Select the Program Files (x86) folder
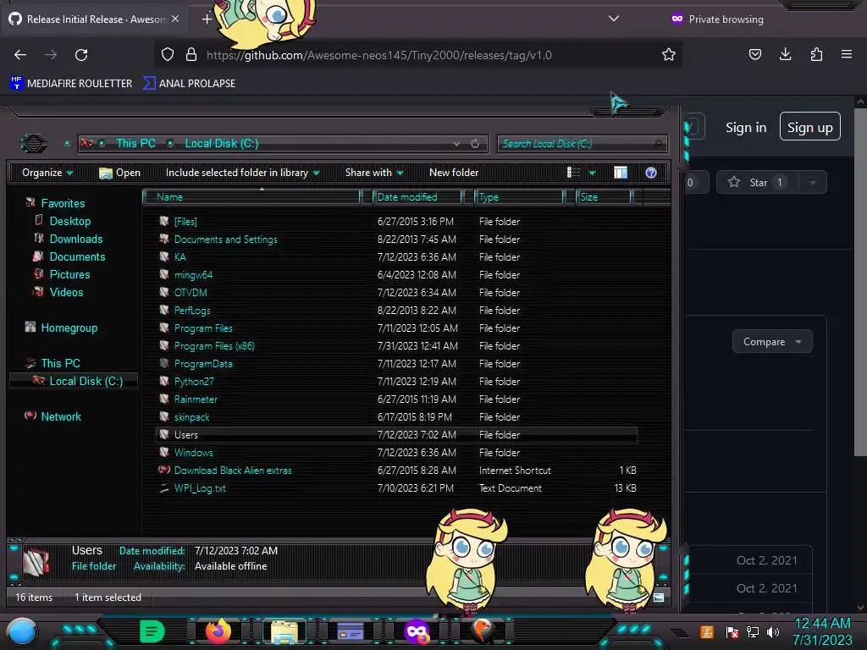Image resolution: width=867 pixels, height=650 pixels. [214, 346]
